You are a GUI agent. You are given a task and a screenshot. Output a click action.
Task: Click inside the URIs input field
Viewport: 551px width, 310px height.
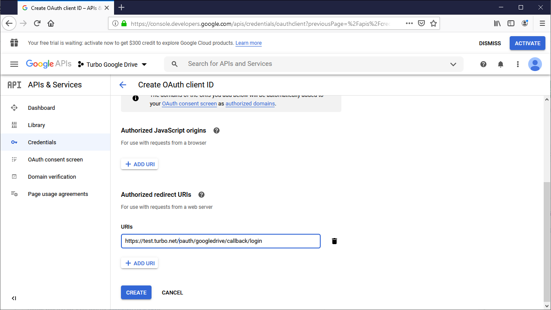click(x=220, y=241)
